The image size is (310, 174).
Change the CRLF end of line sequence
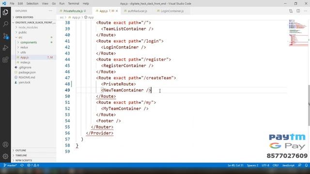click(x=276, y=165)
